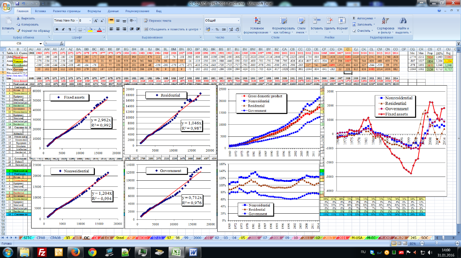
Task: Expand the Общий number format dropdown
Action: click(x=238, y=21)
